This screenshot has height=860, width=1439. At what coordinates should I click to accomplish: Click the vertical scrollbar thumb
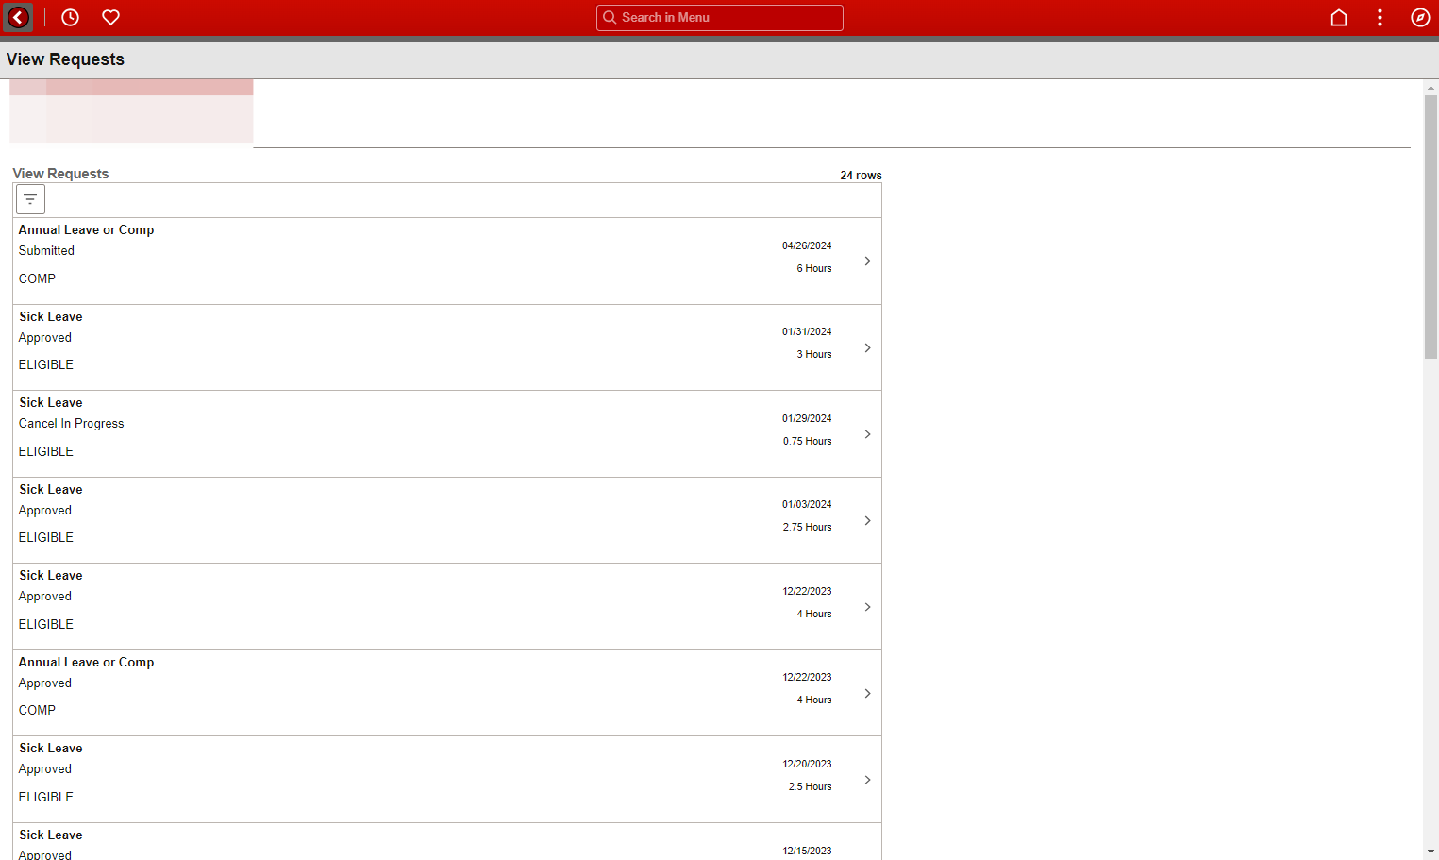click(x=1431, y=227)
